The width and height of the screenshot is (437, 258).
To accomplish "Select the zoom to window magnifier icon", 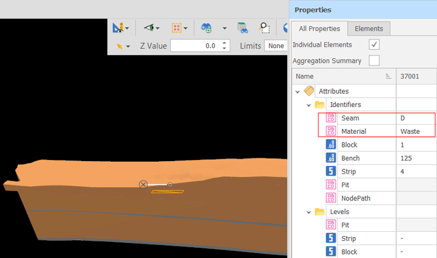I will pyautogui.click(x=264, y=28).
